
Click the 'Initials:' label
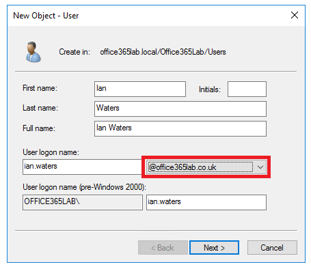(x=210, y=89)
